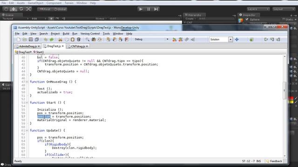This screenshot has width=298, height=167.
Task: Open MonoDevelop's Search menu
Action: tap(43, 34)
